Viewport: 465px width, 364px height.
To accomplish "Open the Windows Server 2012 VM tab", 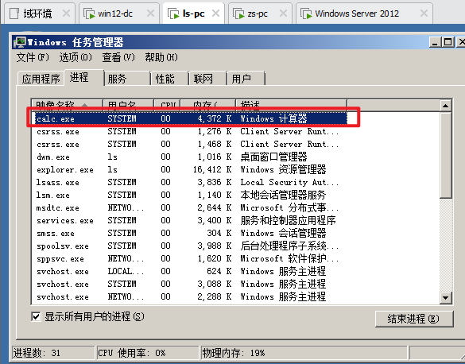I will [364, 14].
